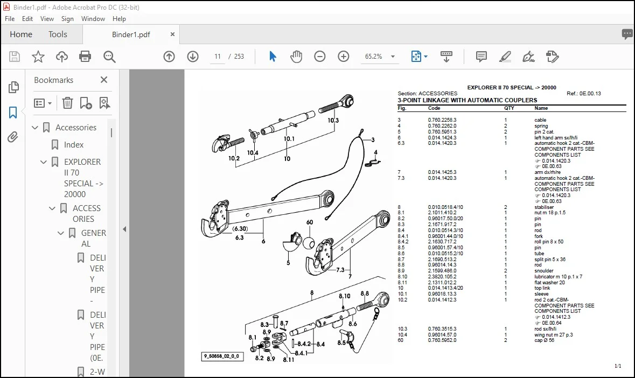This screenshot has height=378, width=635.
Task: Open the Help menu
Action: click(119, 19)
